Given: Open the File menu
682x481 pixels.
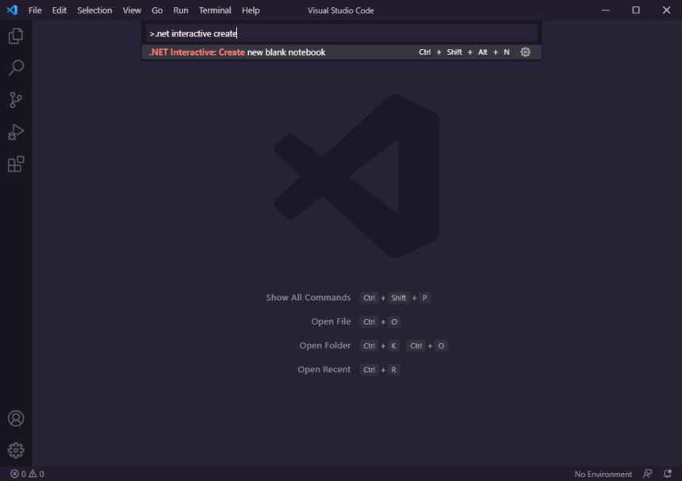Looking at the screenshot, I should tap(34, 10).
